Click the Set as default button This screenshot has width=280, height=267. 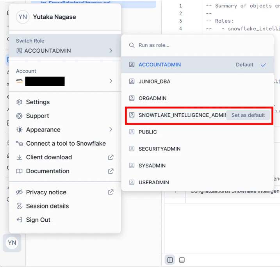248,115
